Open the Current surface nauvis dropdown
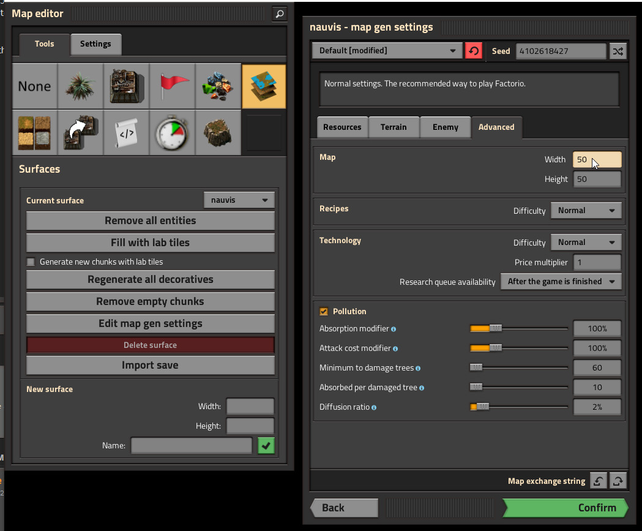The height and width of the screenshot is (531, 642). tap(239, 200)
